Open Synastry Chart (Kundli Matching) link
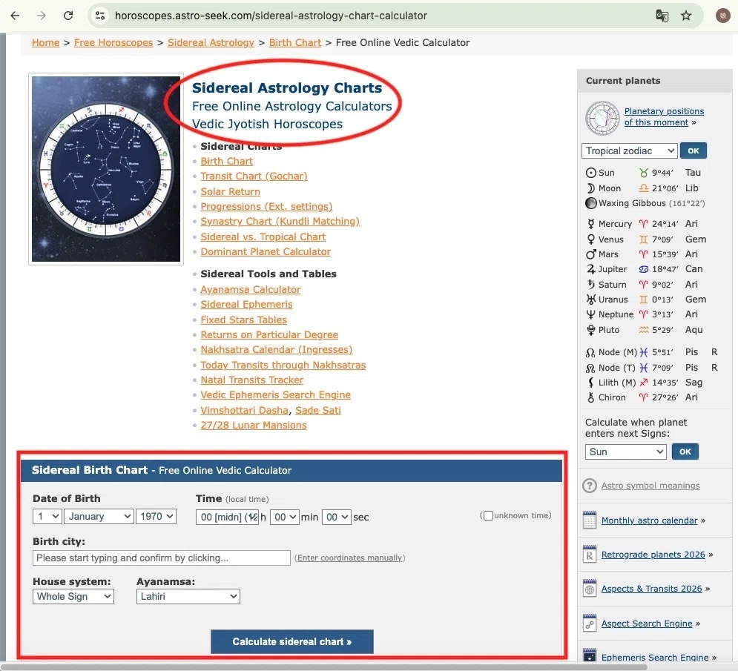Viewport: 738px width, 671px height. pos(280,221)
